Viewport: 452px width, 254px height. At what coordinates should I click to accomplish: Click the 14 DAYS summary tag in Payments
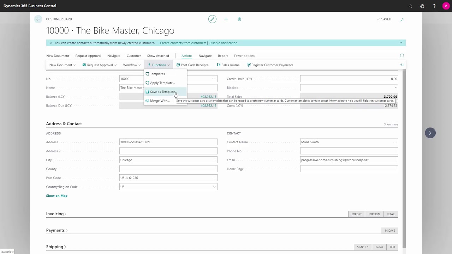pyautogui.click(x=389, y=231)
